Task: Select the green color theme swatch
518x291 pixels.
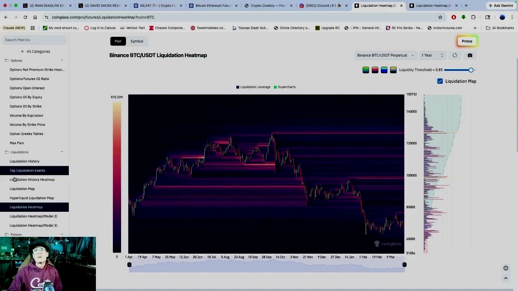Action: (366, 70)
